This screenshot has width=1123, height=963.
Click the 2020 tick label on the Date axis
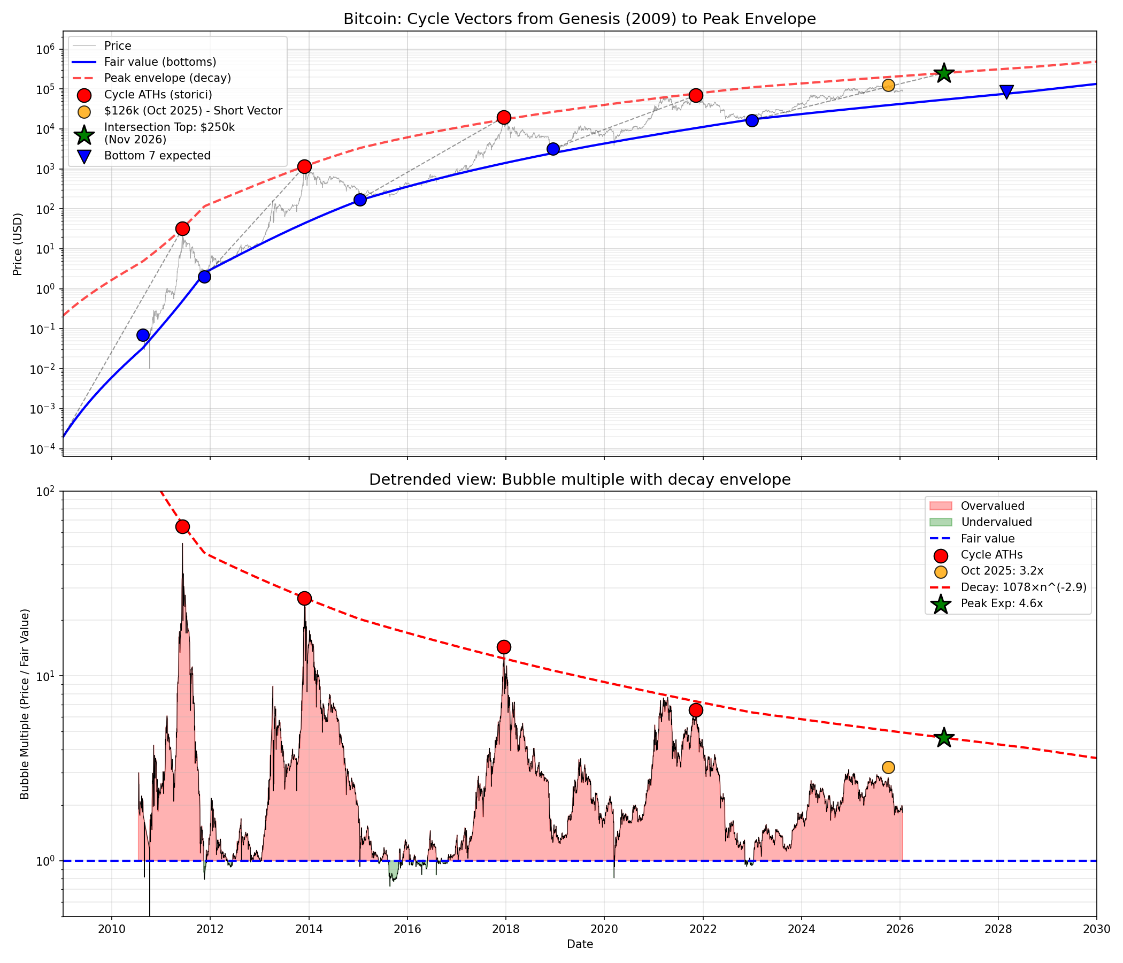(x=604, y=929)
